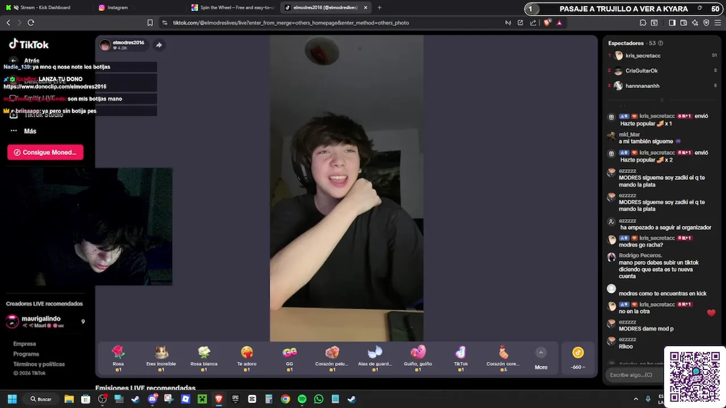This screenshot has width=726, height=408.
Task: Open elmodres2016 profile avatar
Action: [105, 45]
